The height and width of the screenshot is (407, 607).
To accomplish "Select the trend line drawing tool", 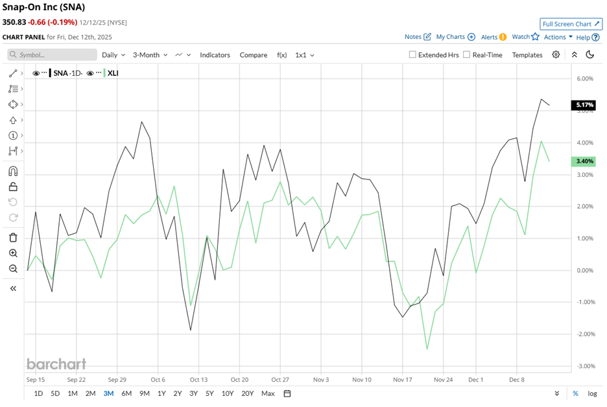I will pyautogui.click(x=13, y=73).
